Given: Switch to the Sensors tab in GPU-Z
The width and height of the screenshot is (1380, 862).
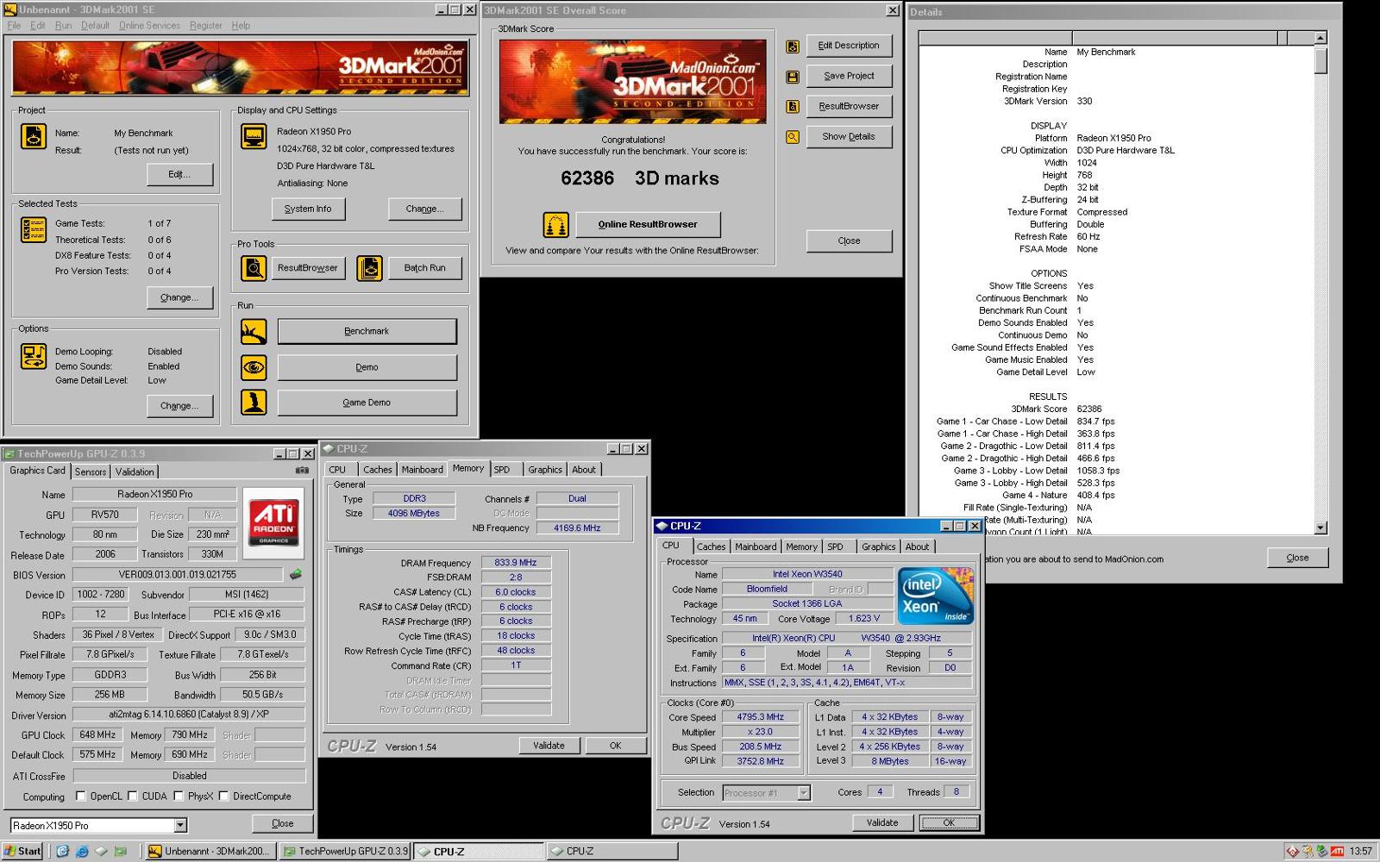Looking at the screenshot, I should (91, 472).
